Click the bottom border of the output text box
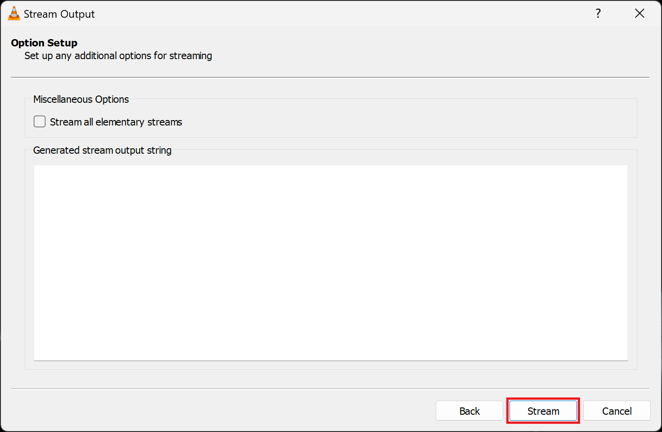The height and width of the screenshot is (432, 662). tap(331, 361)
